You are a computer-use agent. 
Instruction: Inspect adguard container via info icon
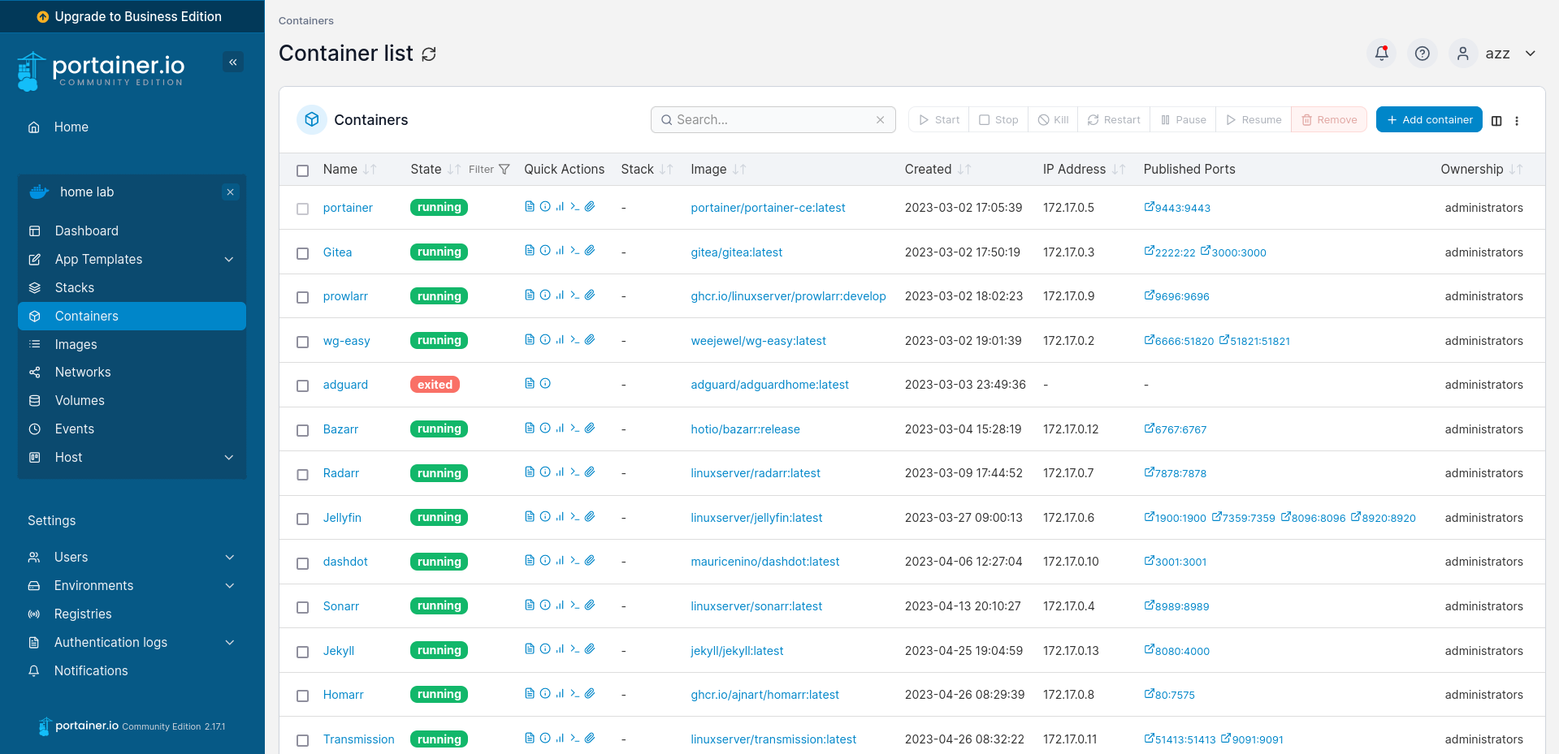coord(545,383)
